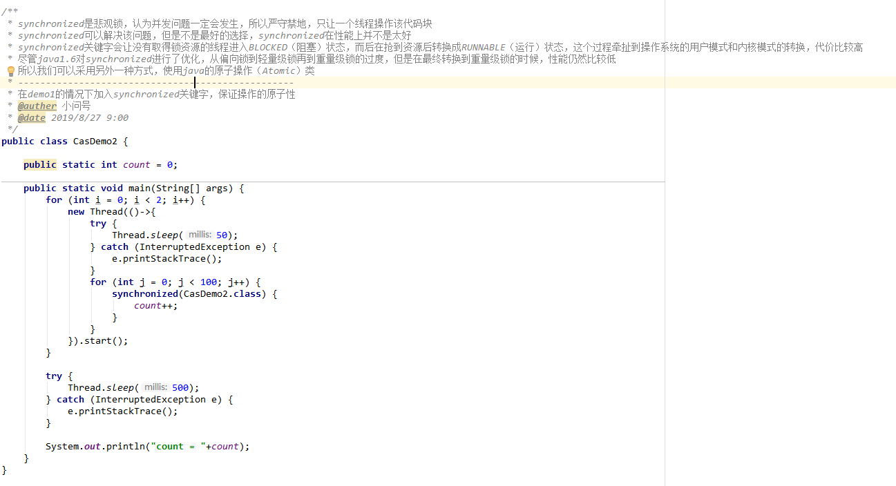Click the second catch (InterruptedException e) line
Viewport: 896px width, 486px height.
pyautogui.click(x=140, y=399)
